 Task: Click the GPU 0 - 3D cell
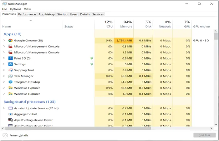pos(201,40)
